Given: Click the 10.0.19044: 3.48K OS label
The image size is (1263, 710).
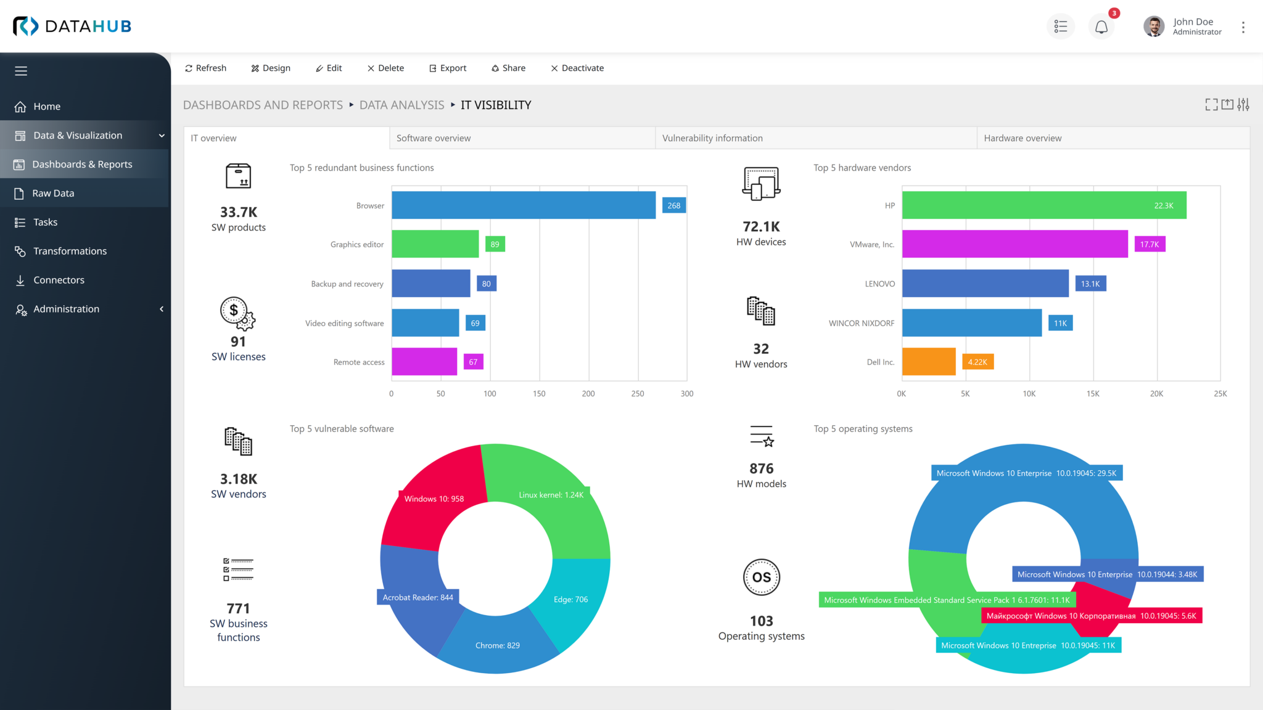Looking at the screenshot, I should pyautogui.click(x=1107, y=574).
